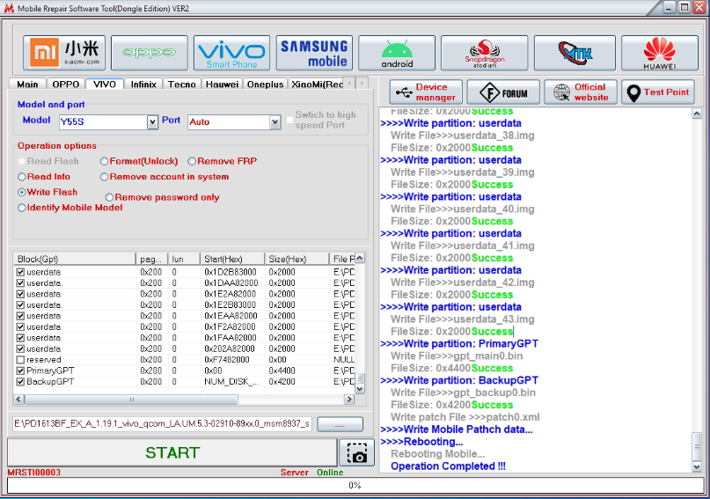Screen dimensions: 710x499
Task: Click the log panel scroll down arrow
Action: [697, 466]
